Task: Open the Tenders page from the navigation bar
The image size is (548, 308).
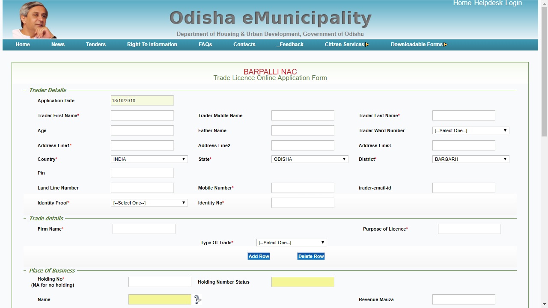Action: (x=95, y=44)
